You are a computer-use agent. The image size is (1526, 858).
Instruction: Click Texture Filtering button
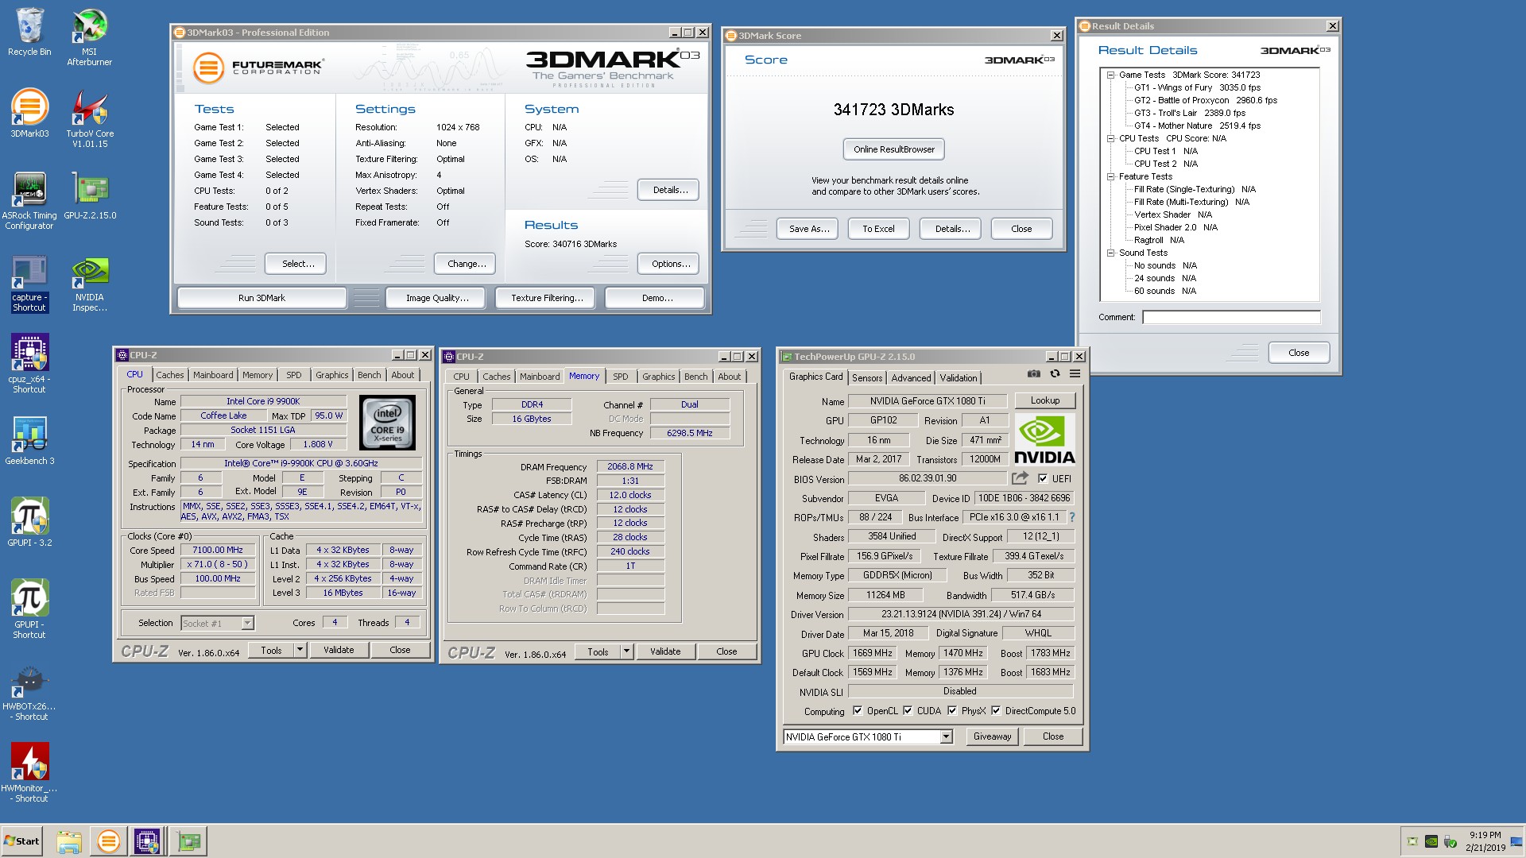547,298
